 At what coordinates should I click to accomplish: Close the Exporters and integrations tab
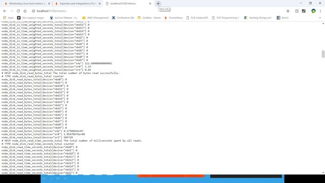[x=100, y=4]
